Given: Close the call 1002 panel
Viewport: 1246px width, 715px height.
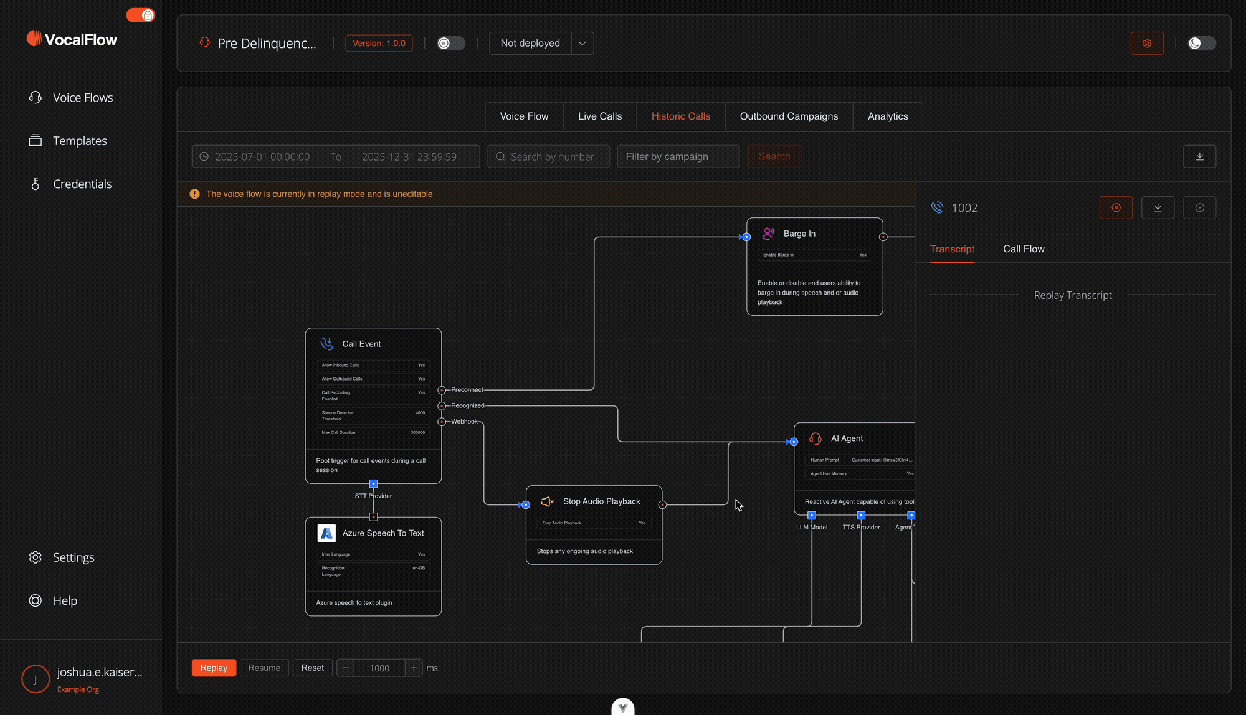Looking at the screenshot, I should (x=1199, y=207).
